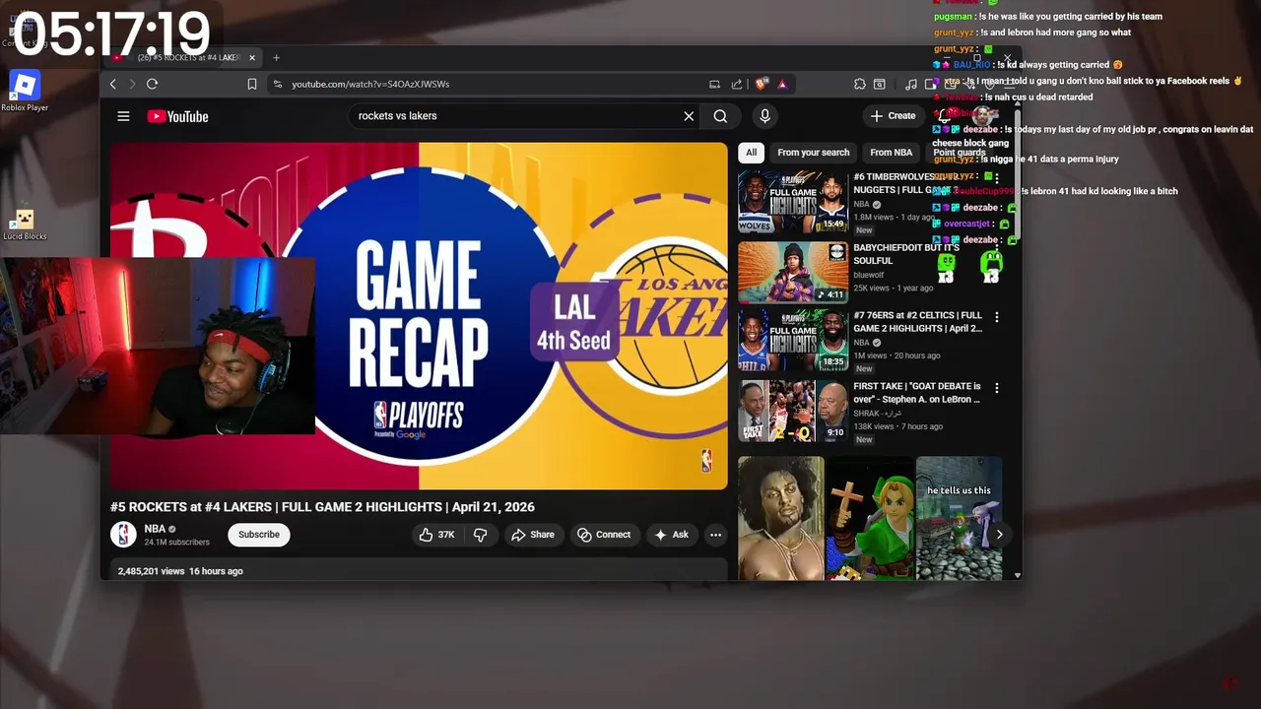1261x709 pixels.
Task: Go to the YouTube home logo
Action: [177, 116]
